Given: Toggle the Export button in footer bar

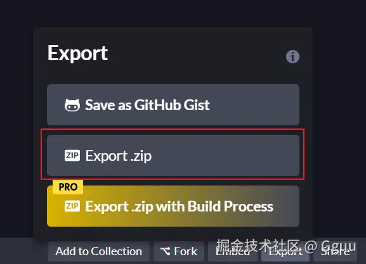Looking at the screenshot, I should pyautogui.click(x=285, y=251).
